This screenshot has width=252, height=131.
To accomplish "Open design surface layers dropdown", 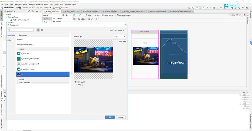I will pos(75,15).
